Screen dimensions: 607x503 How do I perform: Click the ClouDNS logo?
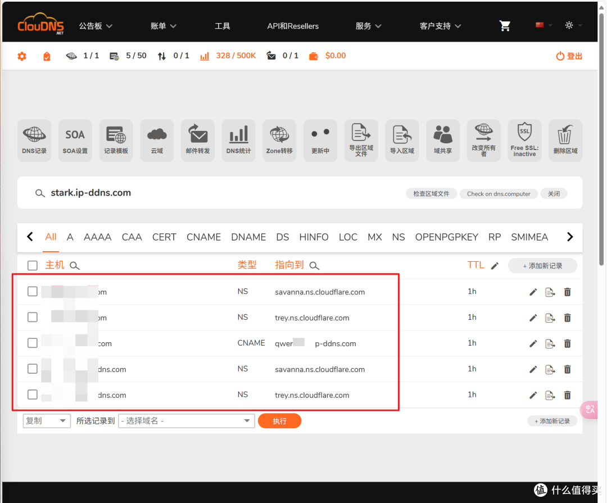(x=40, y=24)
